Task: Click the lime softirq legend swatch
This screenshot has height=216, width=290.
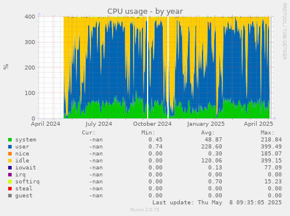Action: click(x=10, y=182)
